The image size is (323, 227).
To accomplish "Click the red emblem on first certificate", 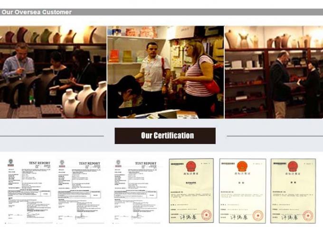I will [x=191, y=166].
